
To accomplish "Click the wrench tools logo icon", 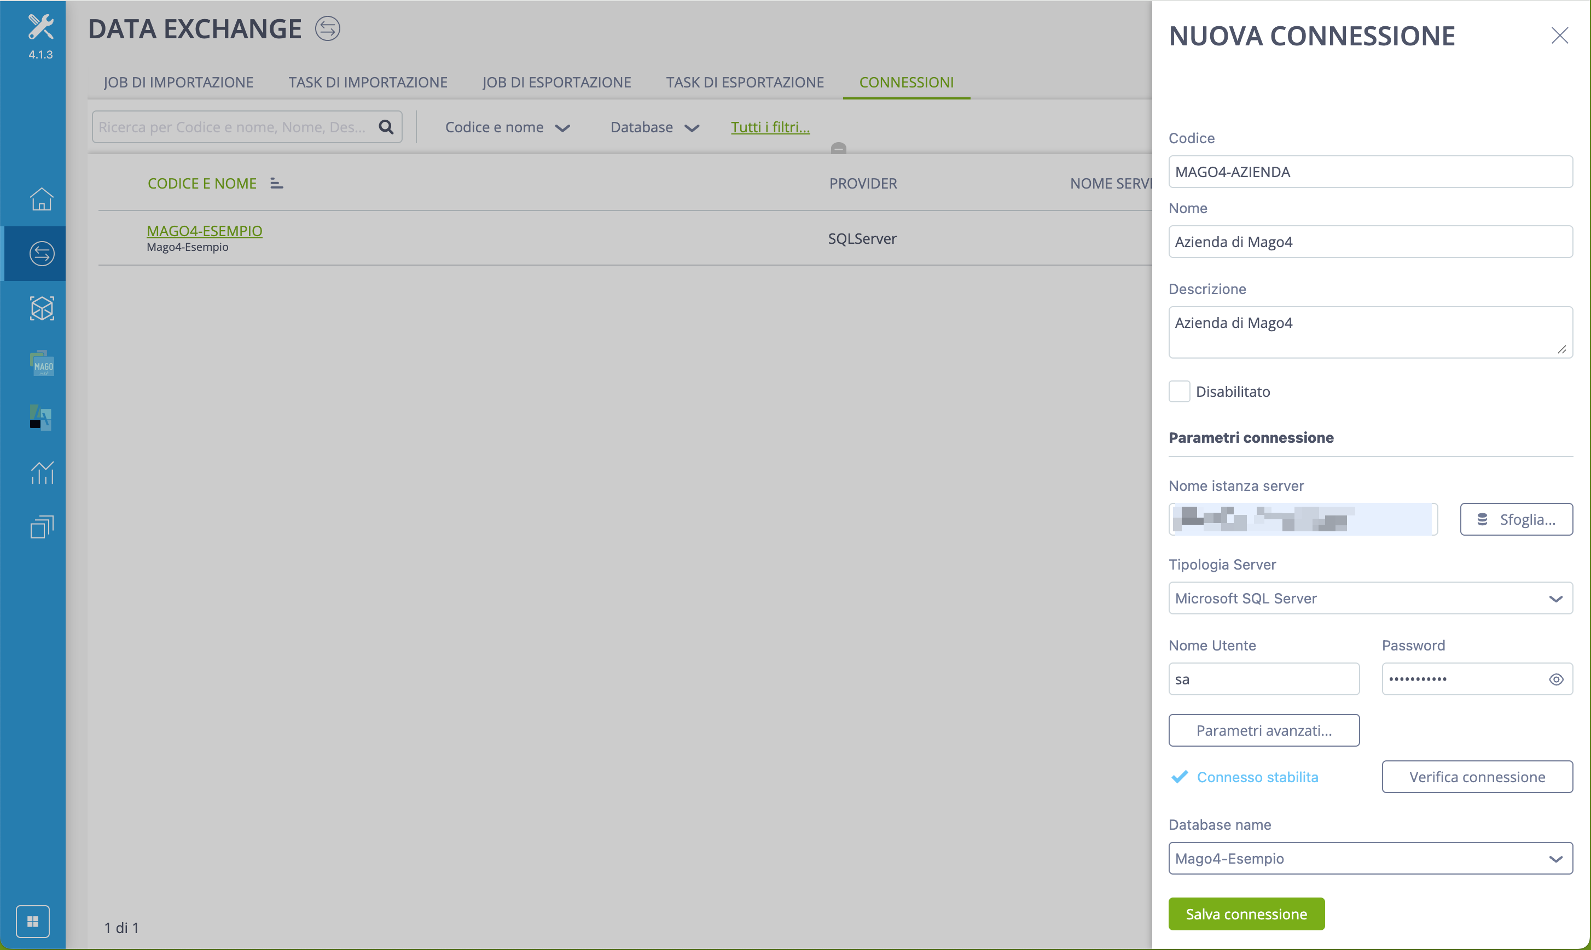I will (x=40, y=27).
